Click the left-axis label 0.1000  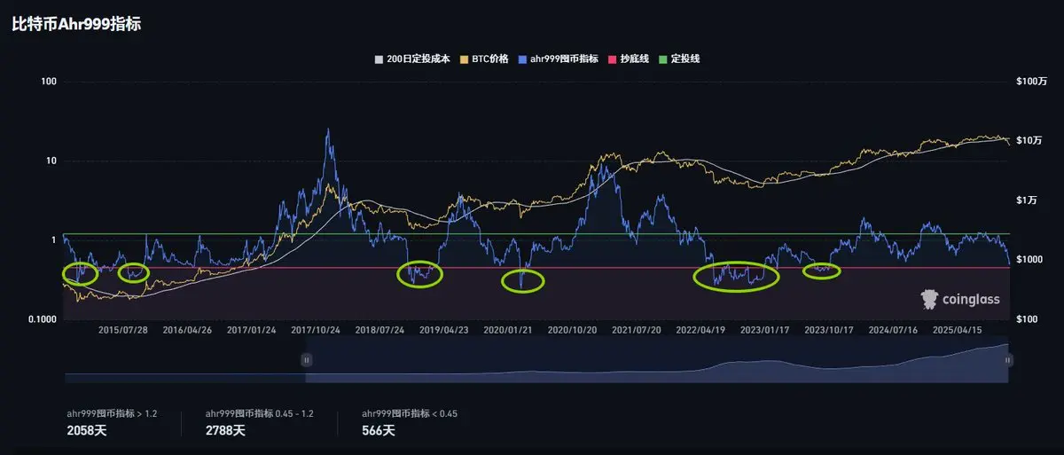(x=43, y=319)
